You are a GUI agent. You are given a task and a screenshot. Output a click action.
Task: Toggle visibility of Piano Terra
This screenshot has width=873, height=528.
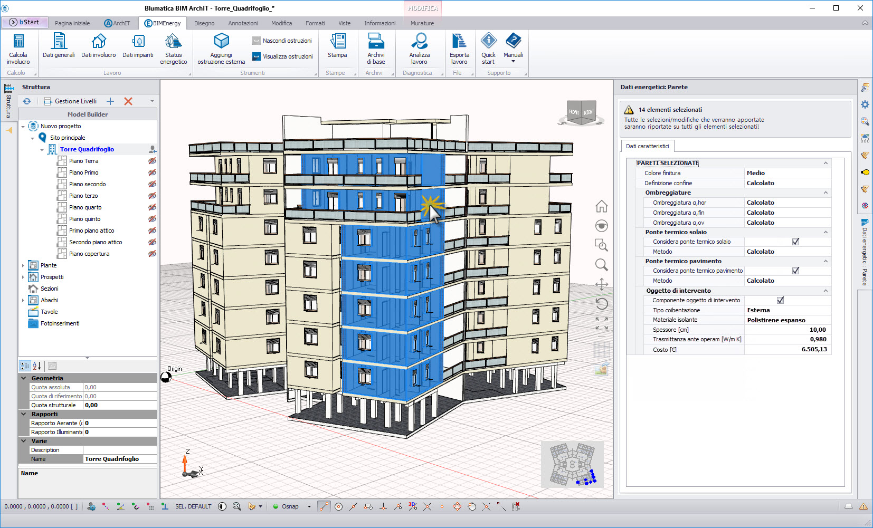pos(152,161)
